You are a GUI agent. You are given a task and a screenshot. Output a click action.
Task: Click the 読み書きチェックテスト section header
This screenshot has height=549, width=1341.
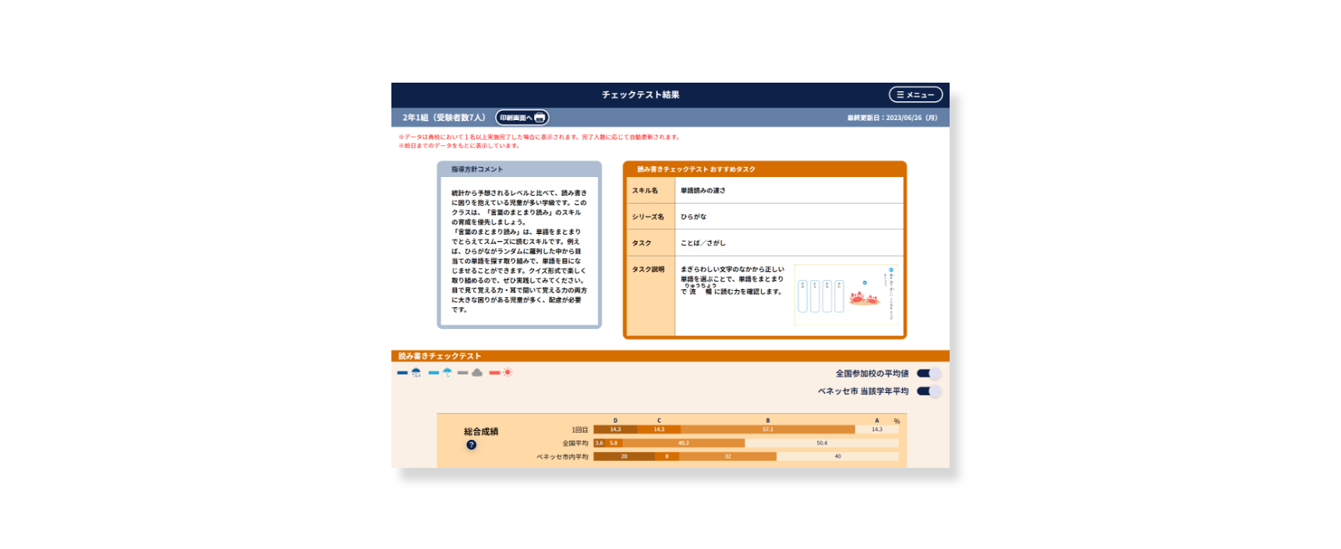(x=440, y=356)
